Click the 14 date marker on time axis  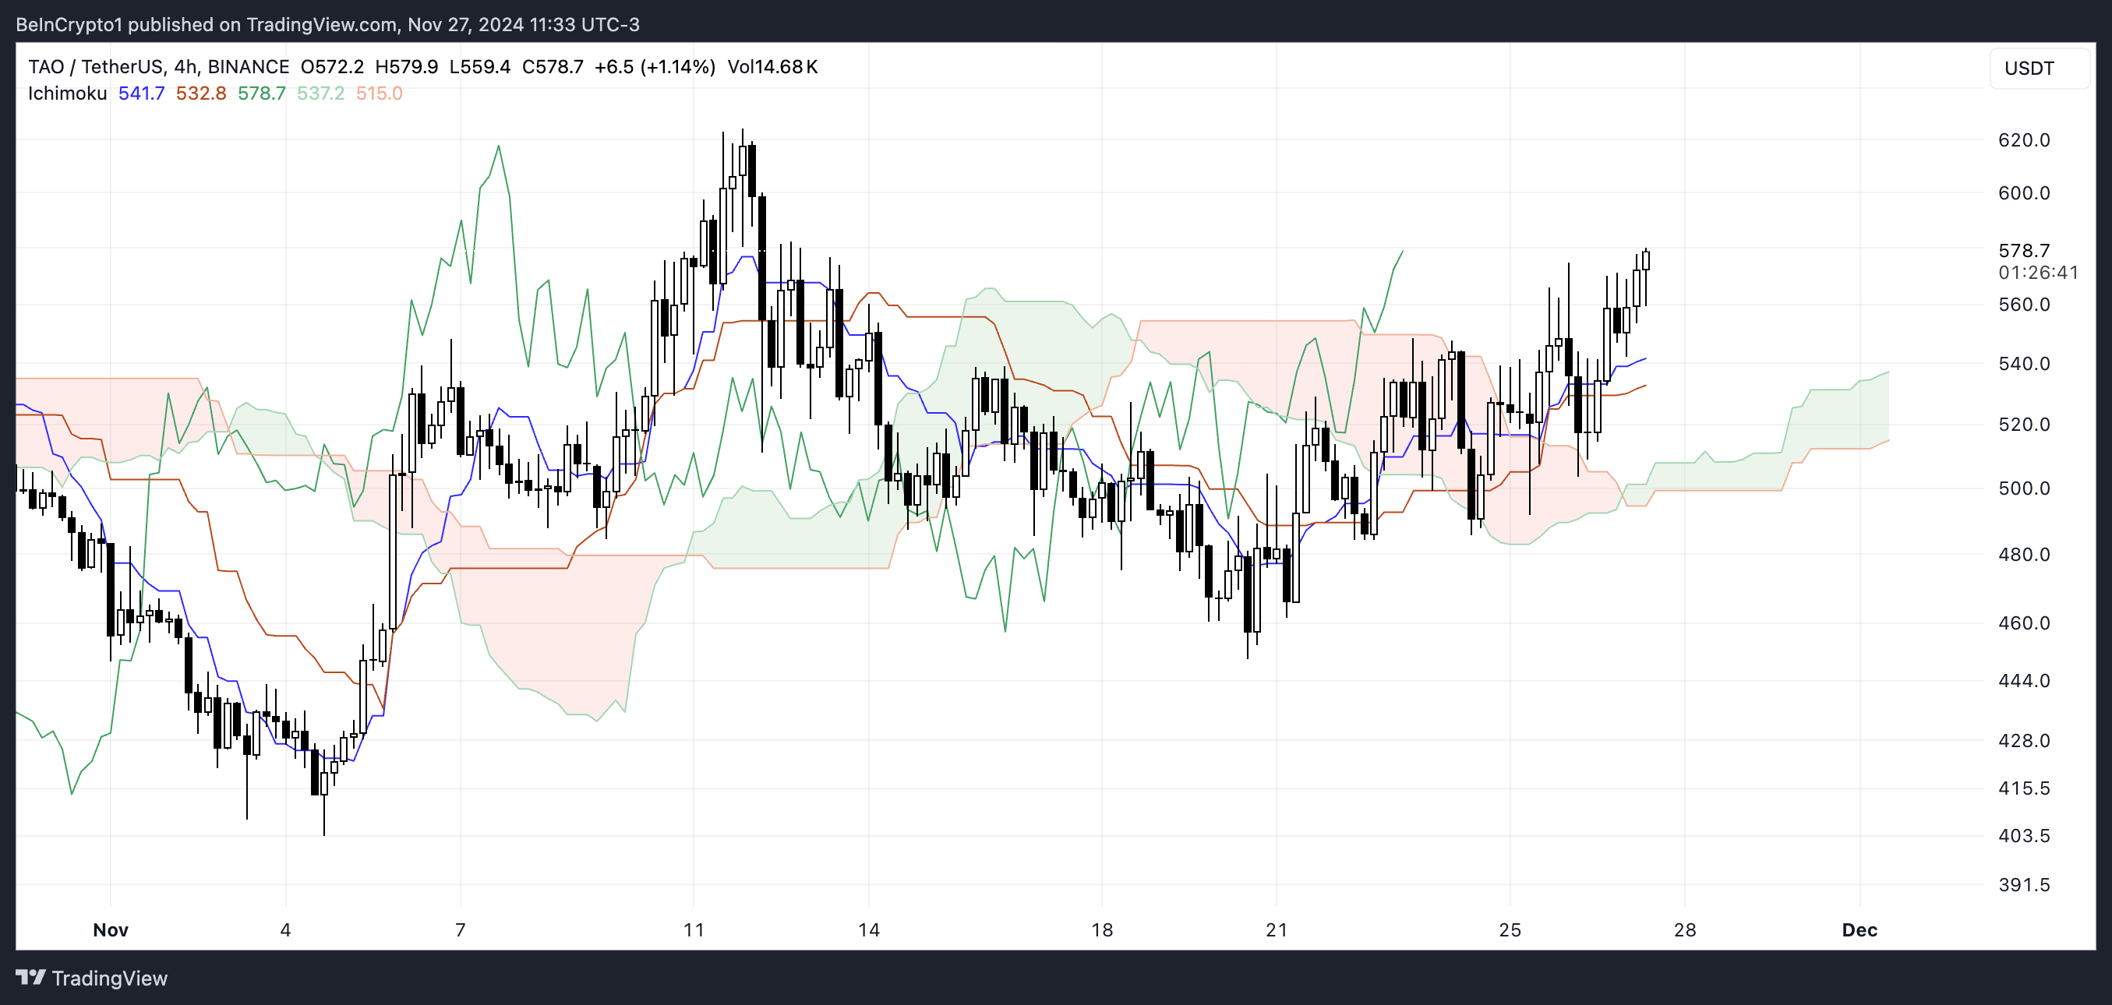[x=868, y=929]
